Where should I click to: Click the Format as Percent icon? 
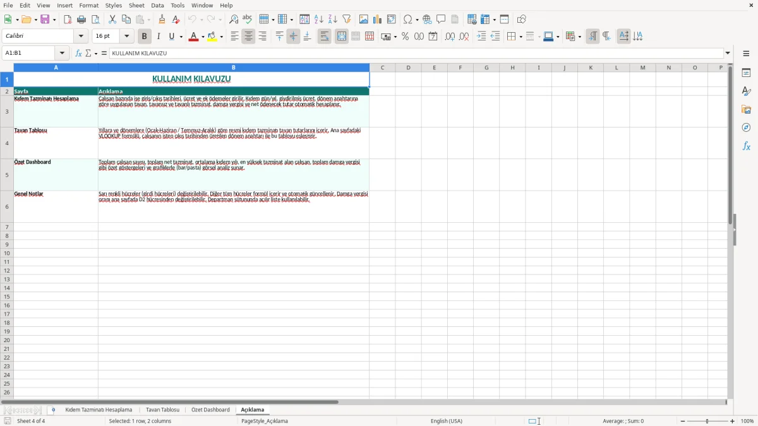click(x=405, y=37)
